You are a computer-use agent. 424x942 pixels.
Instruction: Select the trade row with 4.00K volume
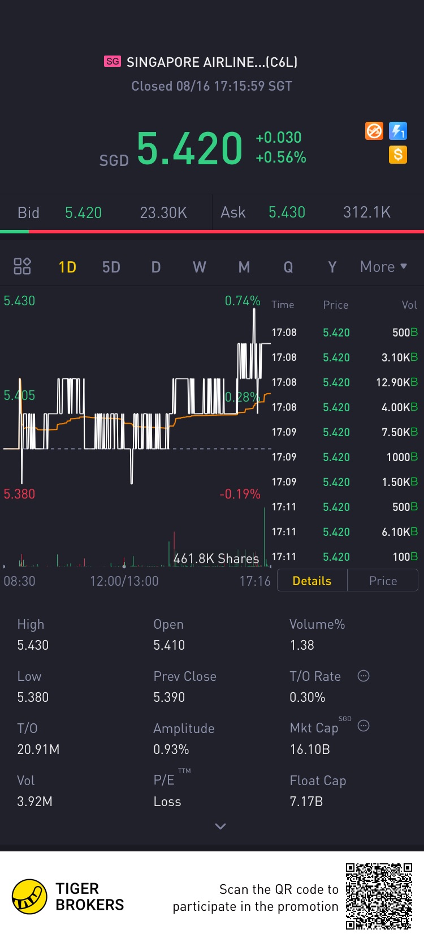click(x=345, y=407)
